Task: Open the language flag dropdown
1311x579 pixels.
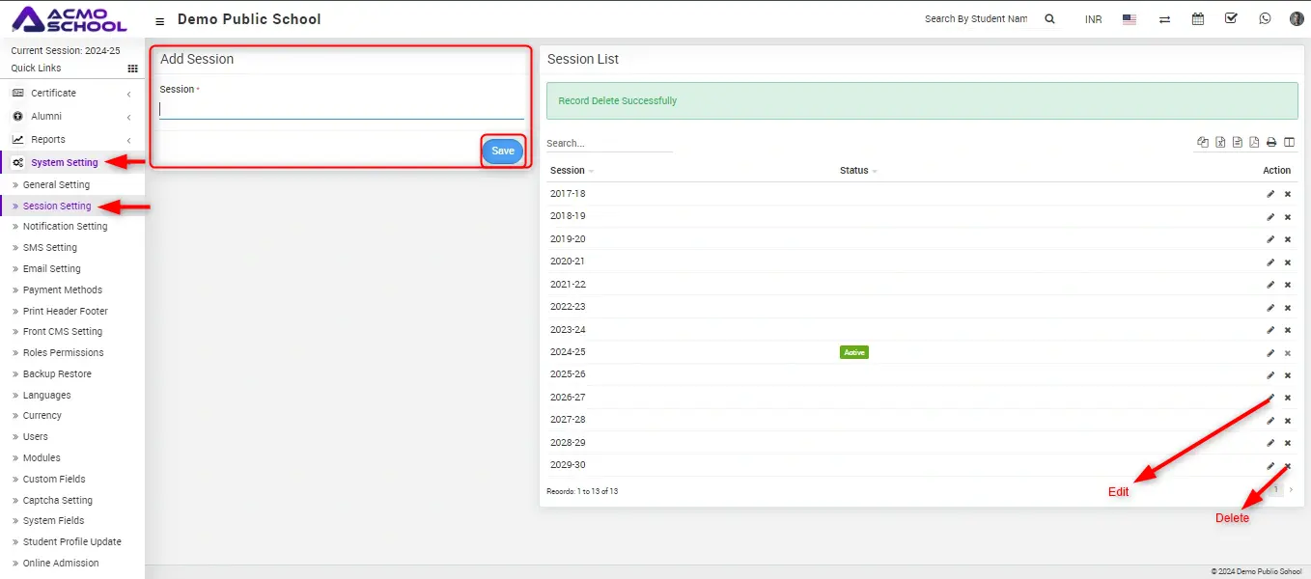Action: click(x=1130, y=19)
